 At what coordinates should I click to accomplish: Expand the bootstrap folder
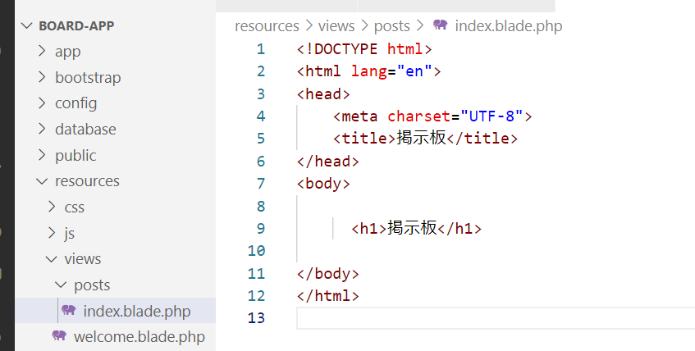[87, 78]
